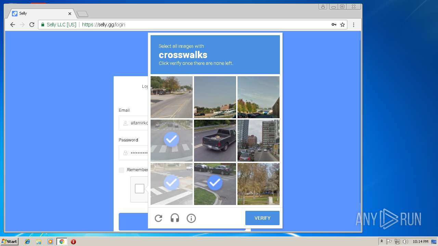Open saved password key icon

point(334,25)
